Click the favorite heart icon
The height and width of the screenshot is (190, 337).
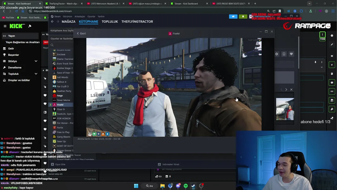pos(291,54)
